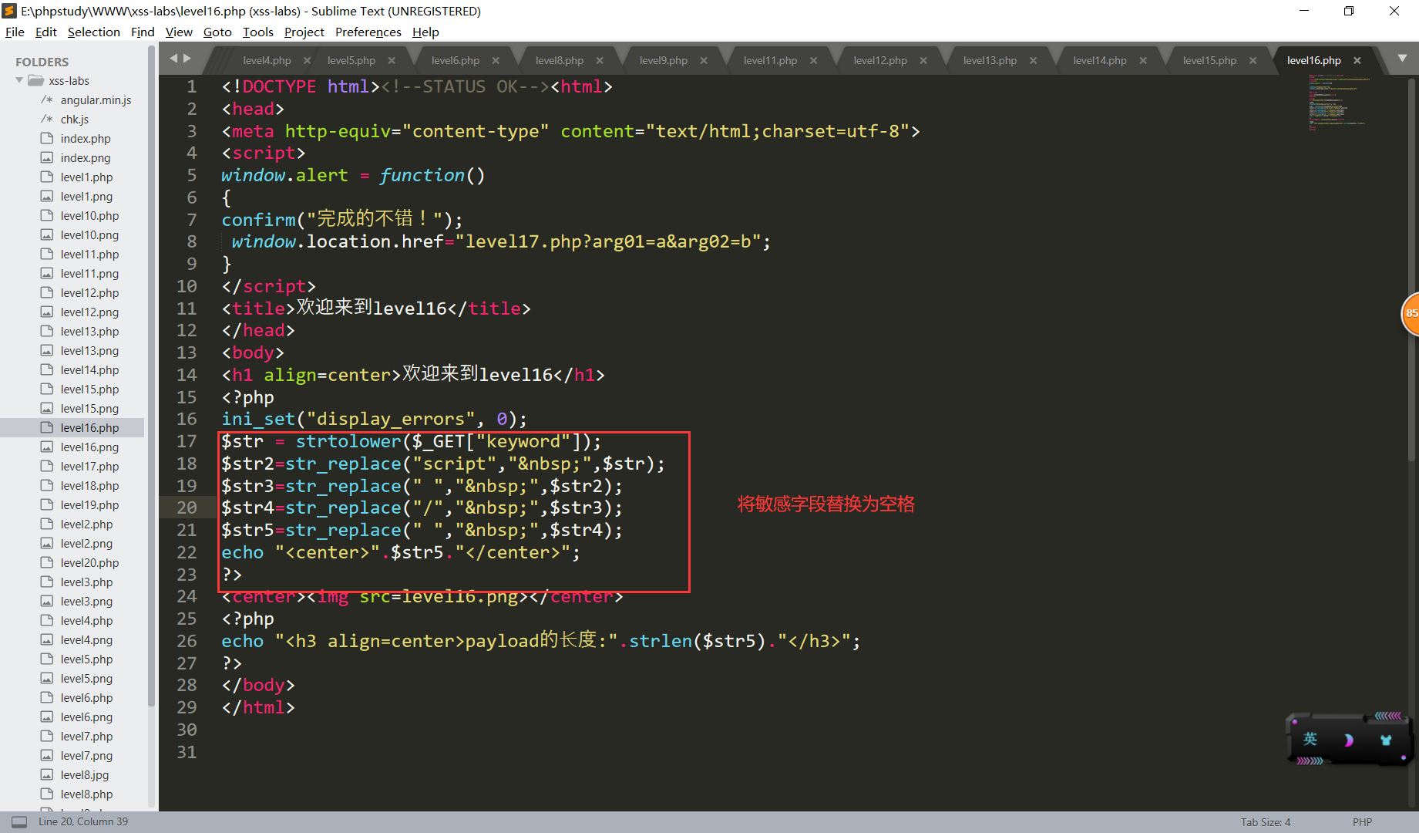This screenshot has width=1419, height=833.
Task: Switch to the level15.php tab
Action: tap(1209, 60)
